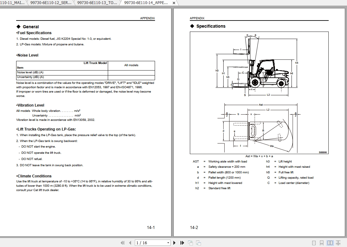Navigate to the previous page
Screen dimensions: 347x247
(130, 243)
